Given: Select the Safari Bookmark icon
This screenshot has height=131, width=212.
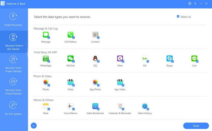Looking at the screenshot, I should point(95,106).
